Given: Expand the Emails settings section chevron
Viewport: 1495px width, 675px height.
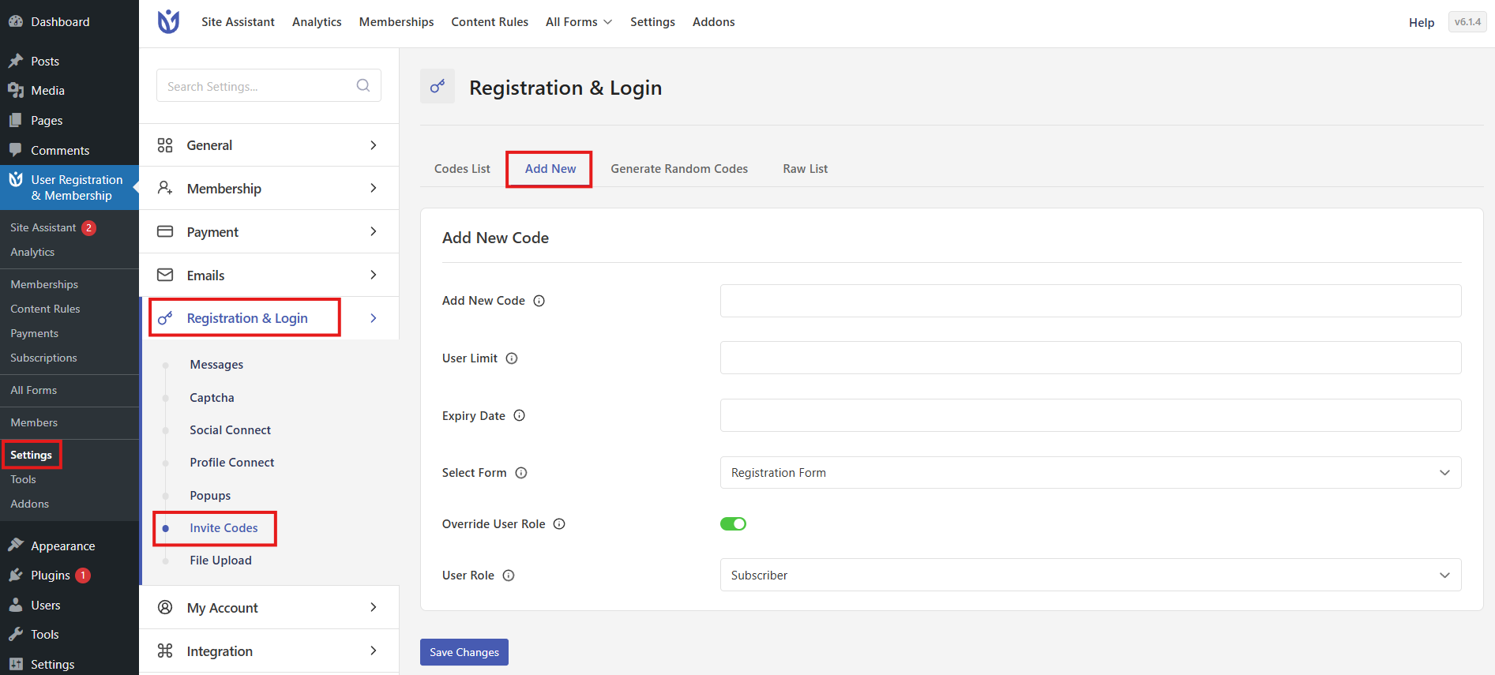Looking at the screenshot, I should [374, 275].
